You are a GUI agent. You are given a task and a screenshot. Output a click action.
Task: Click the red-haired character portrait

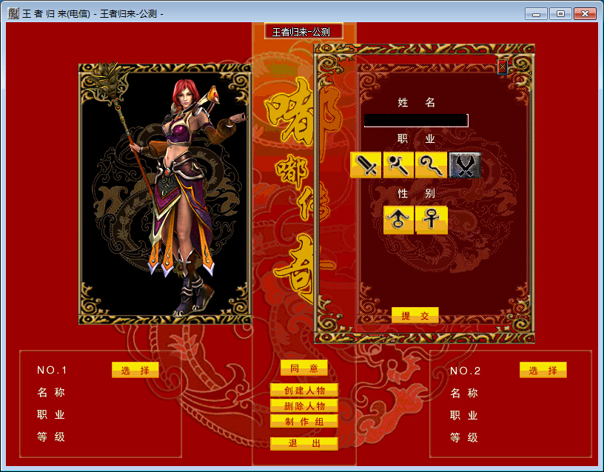point(165,194)
